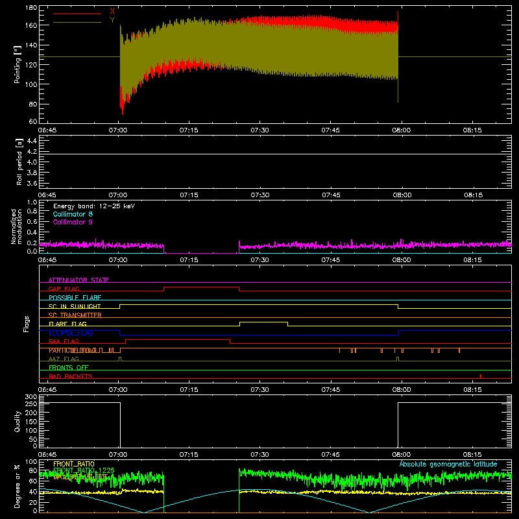Select the ECLIPSE_FLAG label
The width and height of the screenshot is (519, 519).
pos(71,333)
